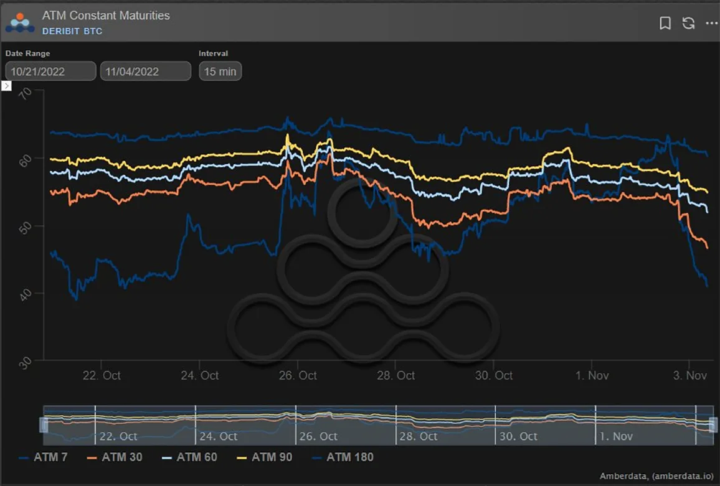Image resolution: width=720 pixels, height=486 pixels.
Task: Click the 22. Oct x-axis label
Action: [102, 375]
